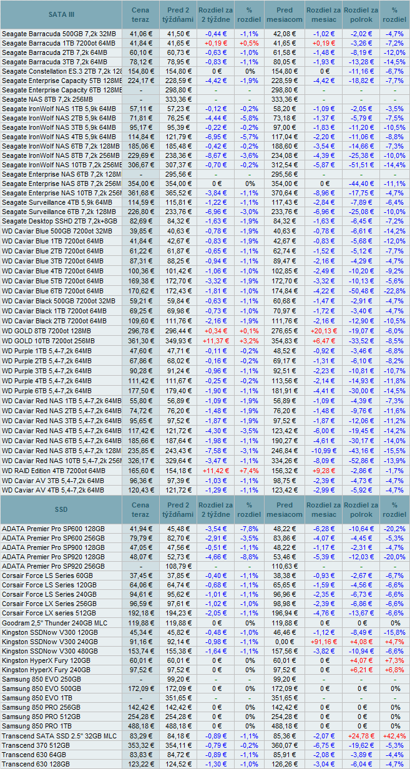Click the -7,8% two-week percentage for ADATA SP600 128GB

(x=250, y=528)
